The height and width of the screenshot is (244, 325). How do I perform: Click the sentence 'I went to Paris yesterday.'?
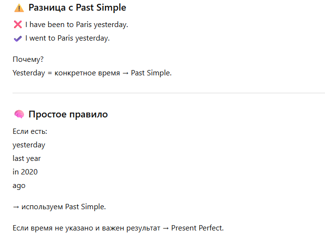68,38
